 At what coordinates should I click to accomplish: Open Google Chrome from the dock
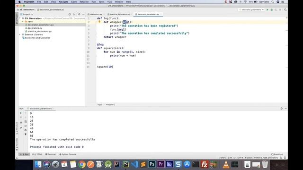[82, 164]
